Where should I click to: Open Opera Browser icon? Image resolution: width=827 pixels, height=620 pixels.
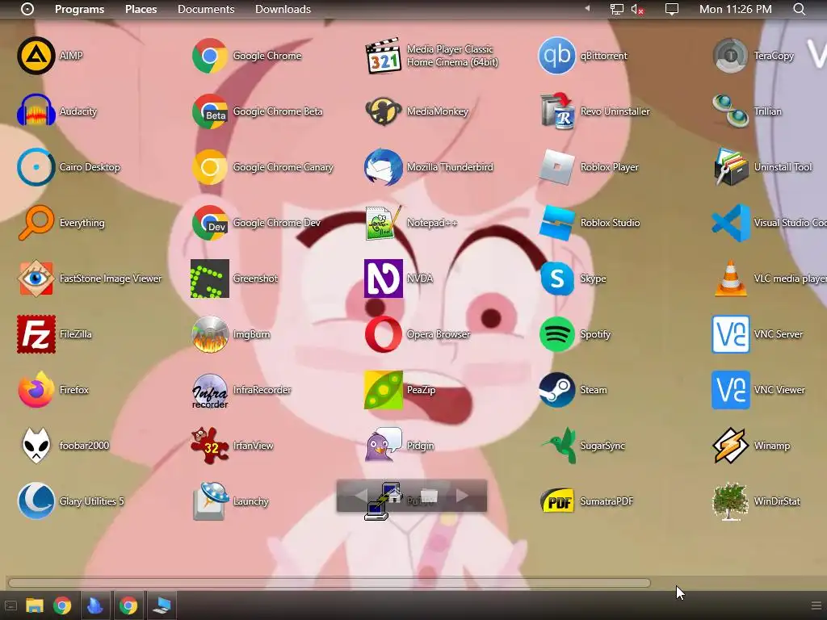(x=384, y=334)
